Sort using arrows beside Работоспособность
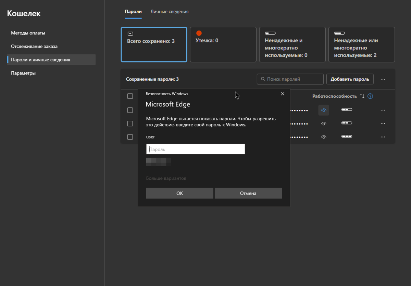 362,96
